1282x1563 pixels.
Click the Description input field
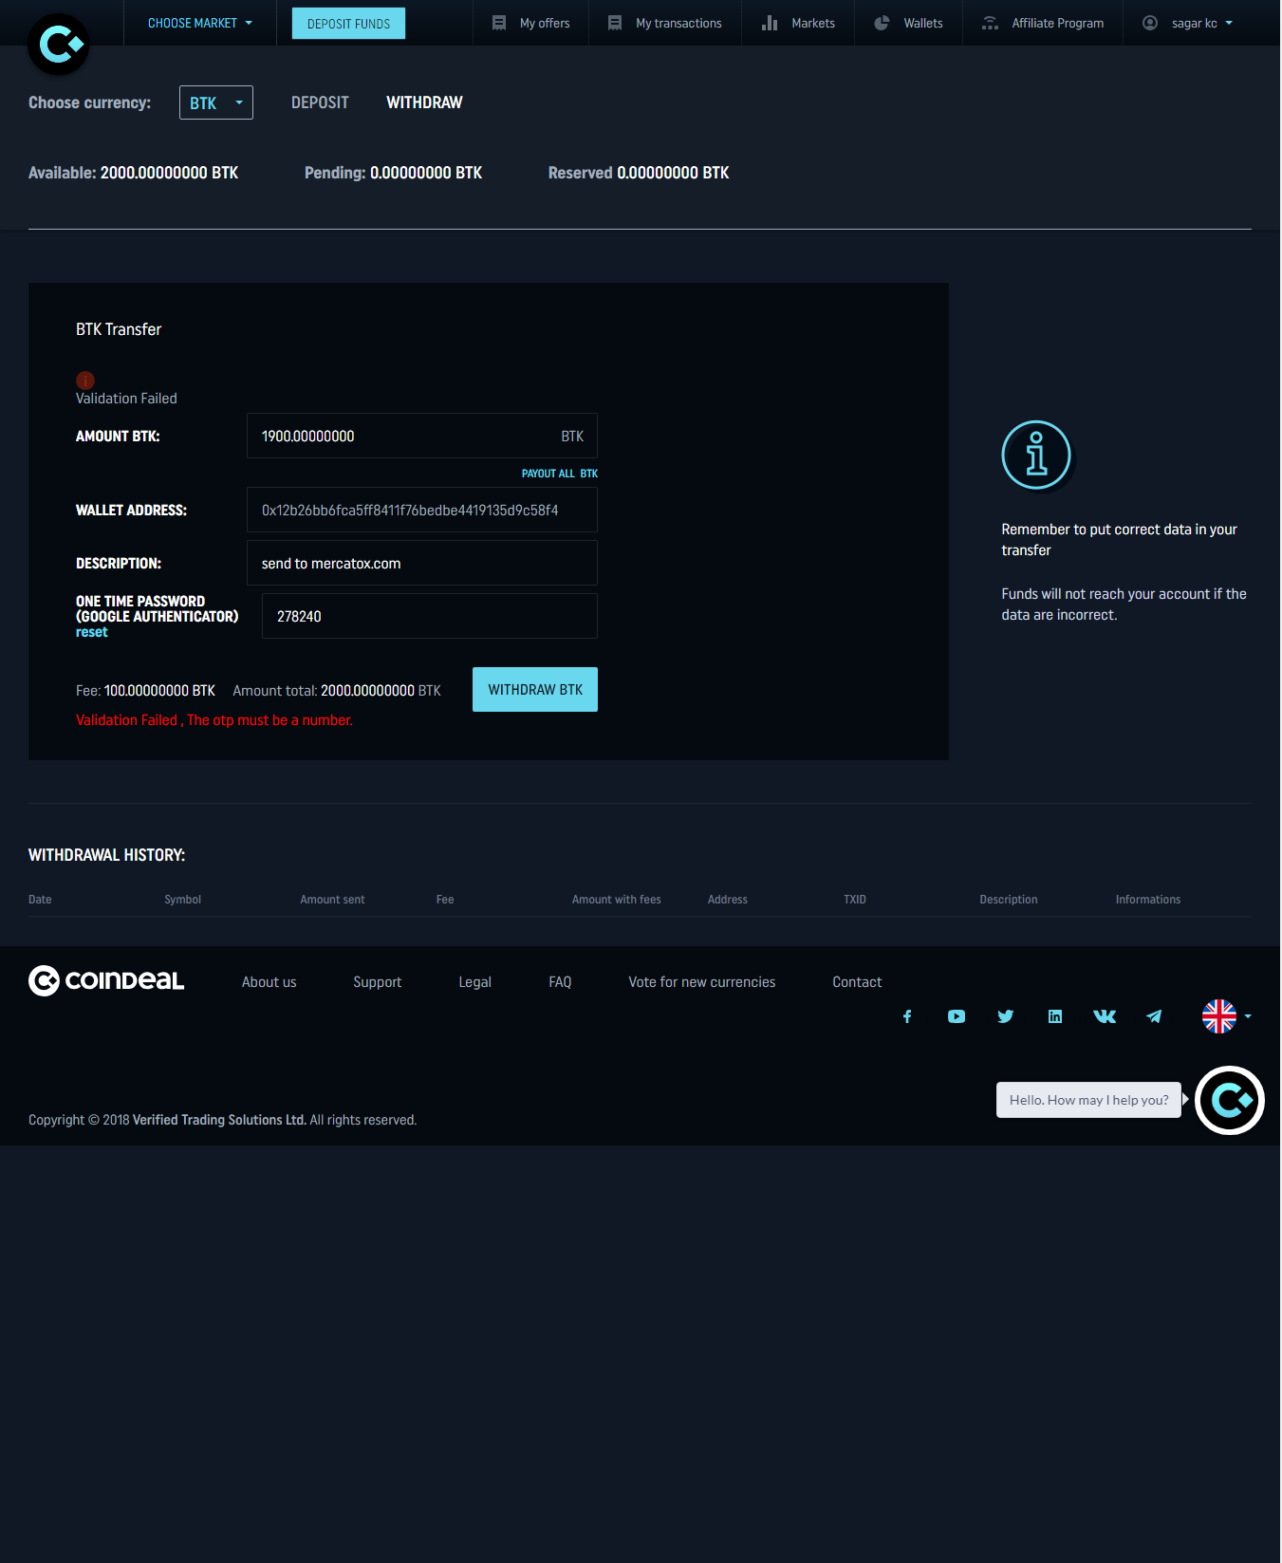click(x=422, y=563)
